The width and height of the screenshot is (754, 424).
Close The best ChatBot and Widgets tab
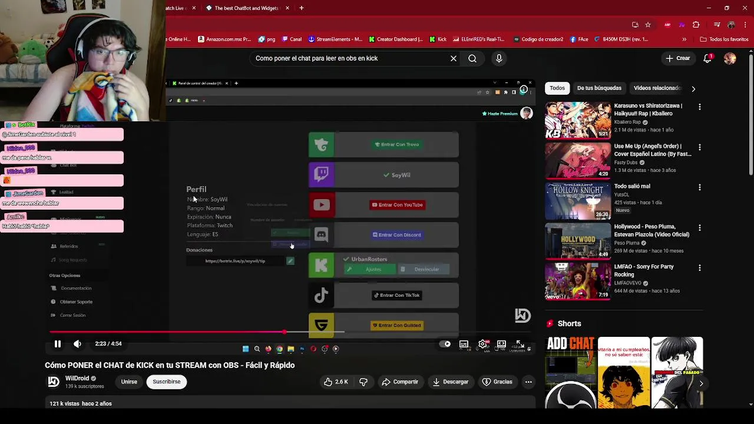pyautogui.click(x=287, y=8)
